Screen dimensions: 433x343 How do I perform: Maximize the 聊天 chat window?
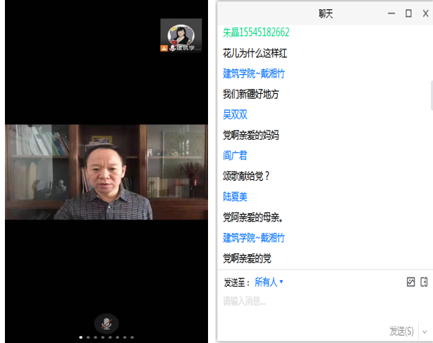point(408,13)
